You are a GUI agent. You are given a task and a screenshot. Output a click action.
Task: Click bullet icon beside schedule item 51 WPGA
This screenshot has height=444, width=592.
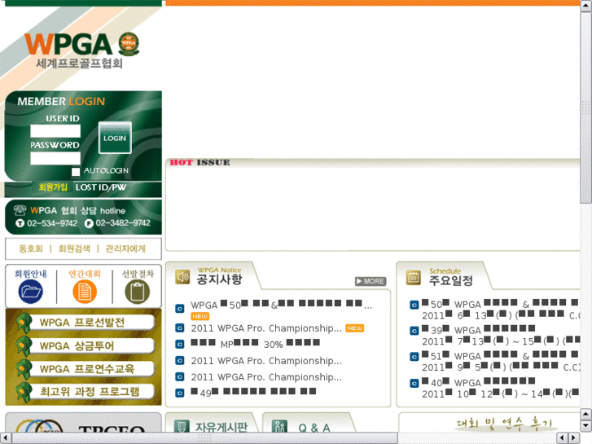tap(414, 357)
